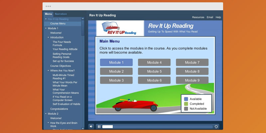Open Setting Personal Reading Goals
Screen dimensions: 266x133
pos(62,56)
